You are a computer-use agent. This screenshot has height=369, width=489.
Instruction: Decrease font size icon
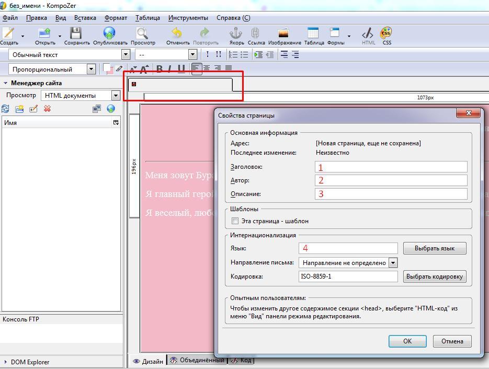(x=133, y=69)
